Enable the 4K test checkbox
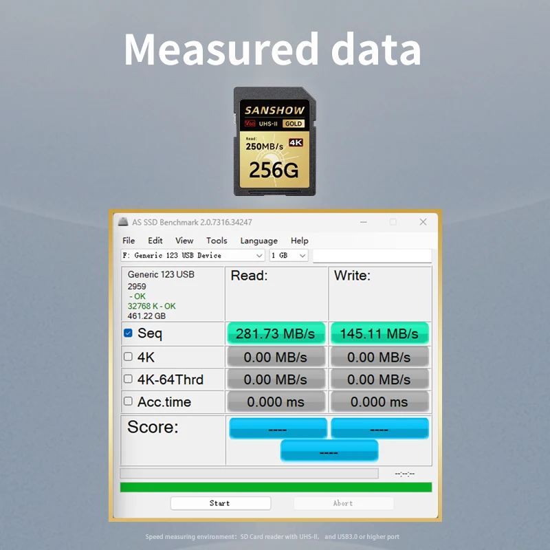Screen dimensions: 550x550 click(x=128, y=357)
